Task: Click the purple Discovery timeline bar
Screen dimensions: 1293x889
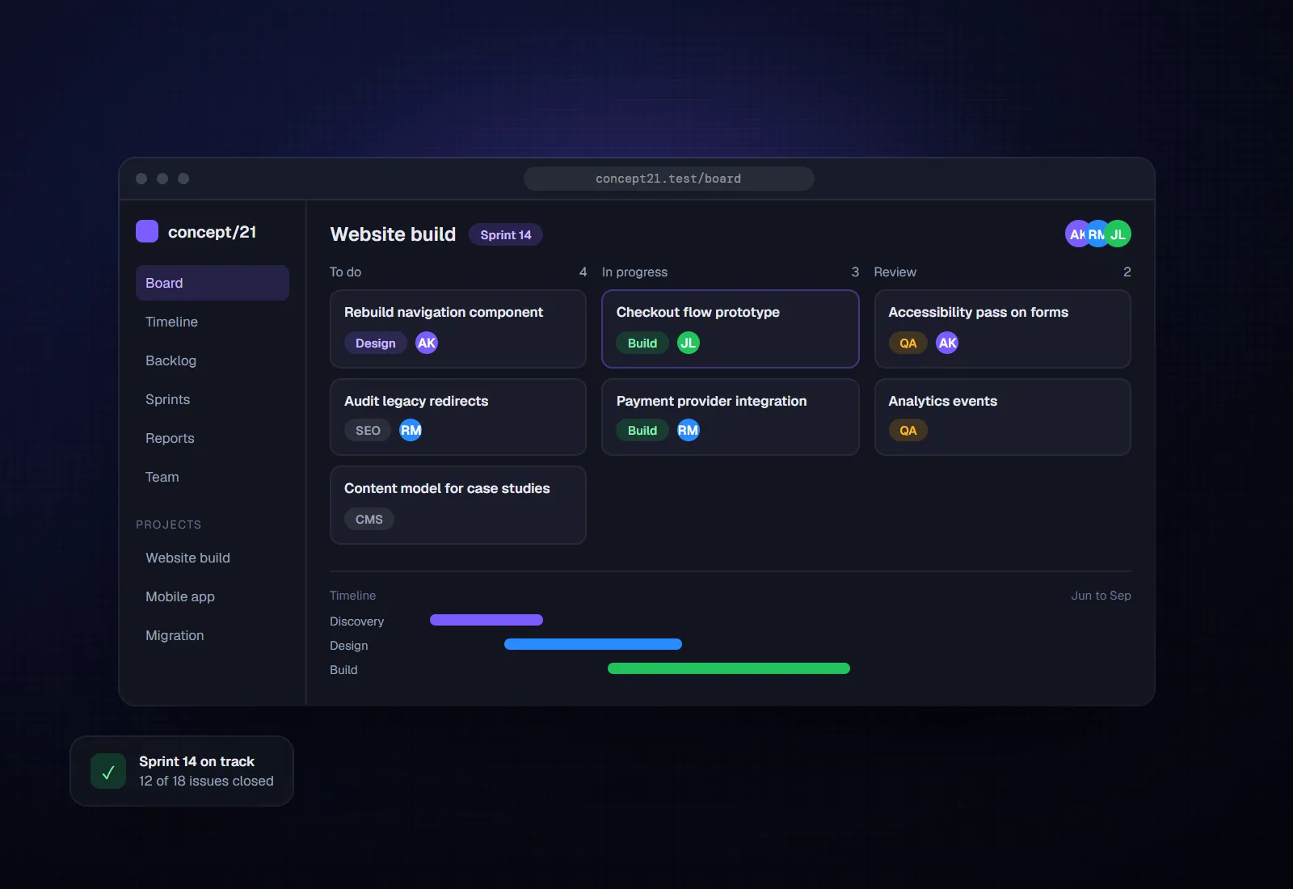Action: point(486,620)
